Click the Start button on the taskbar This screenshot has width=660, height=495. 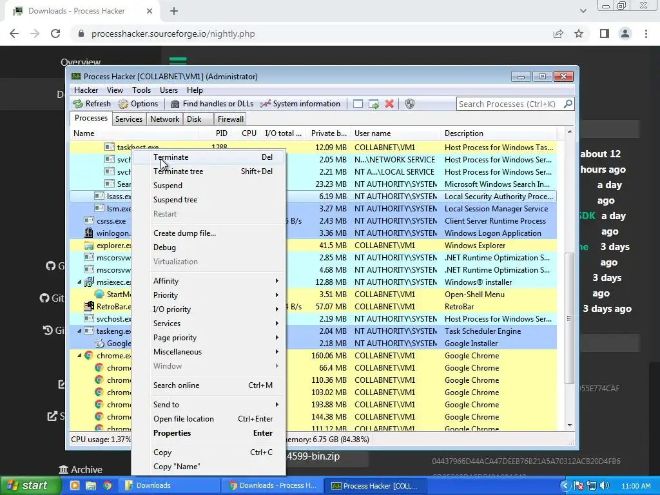tap(30, 485)
